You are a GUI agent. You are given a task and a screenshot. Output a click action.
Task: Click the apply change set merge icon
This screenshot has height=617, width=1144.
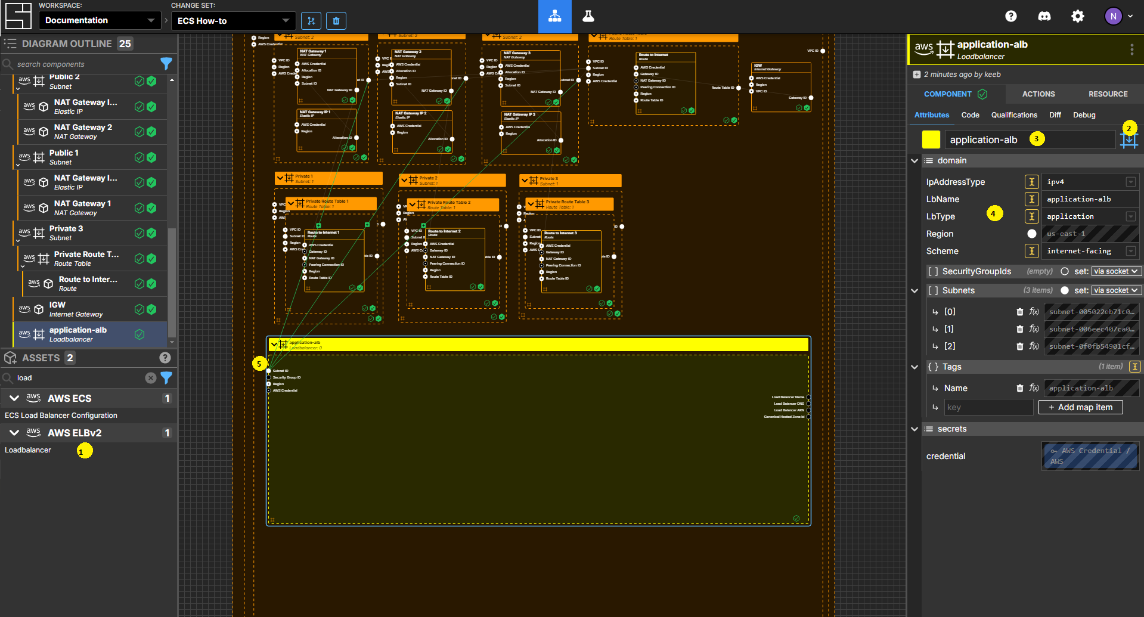point(311,21)
